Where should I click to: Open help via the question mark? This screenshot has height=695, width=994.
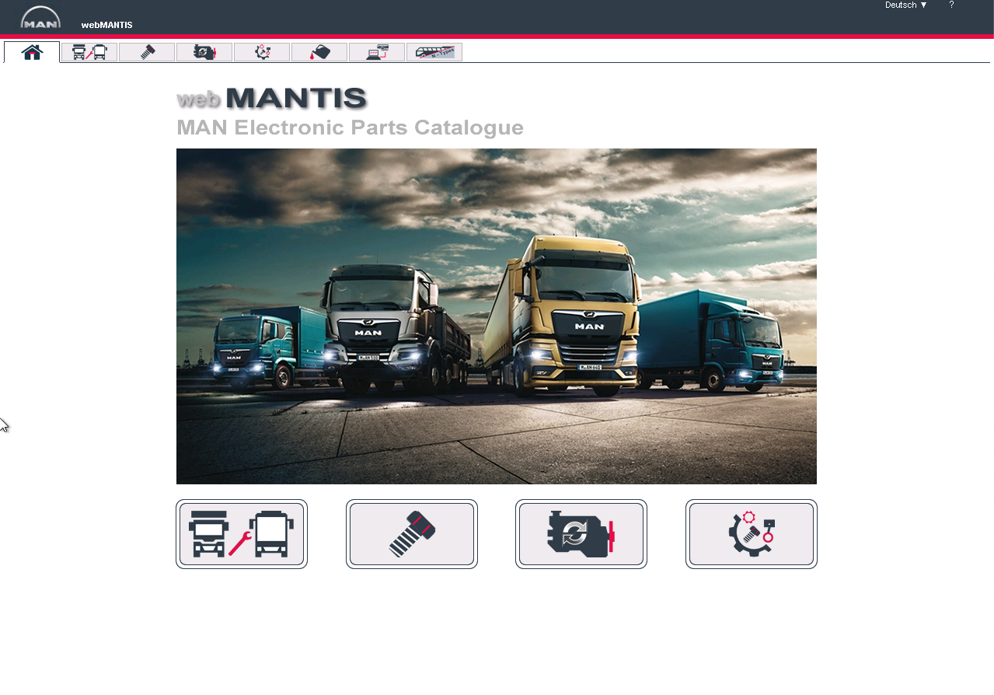(951, 5)
